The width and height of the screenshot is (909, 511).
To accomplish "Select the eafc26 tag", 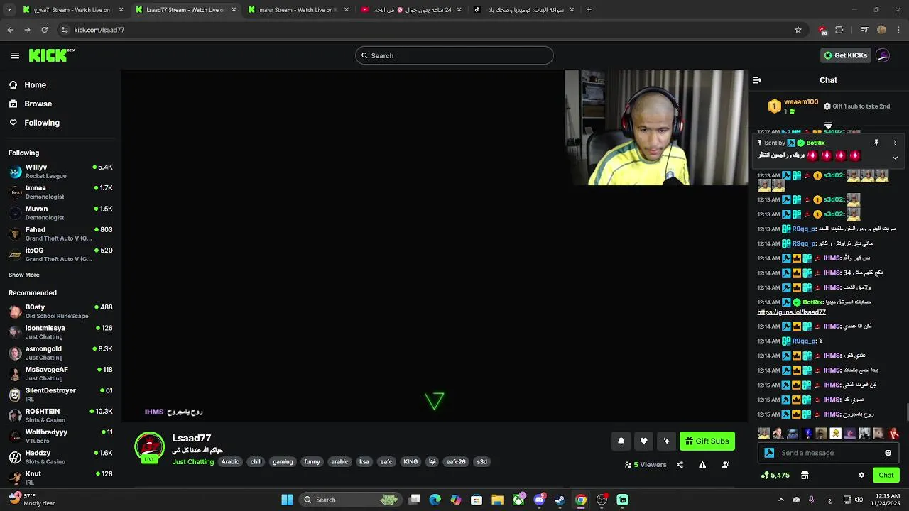I will [456, 462].
